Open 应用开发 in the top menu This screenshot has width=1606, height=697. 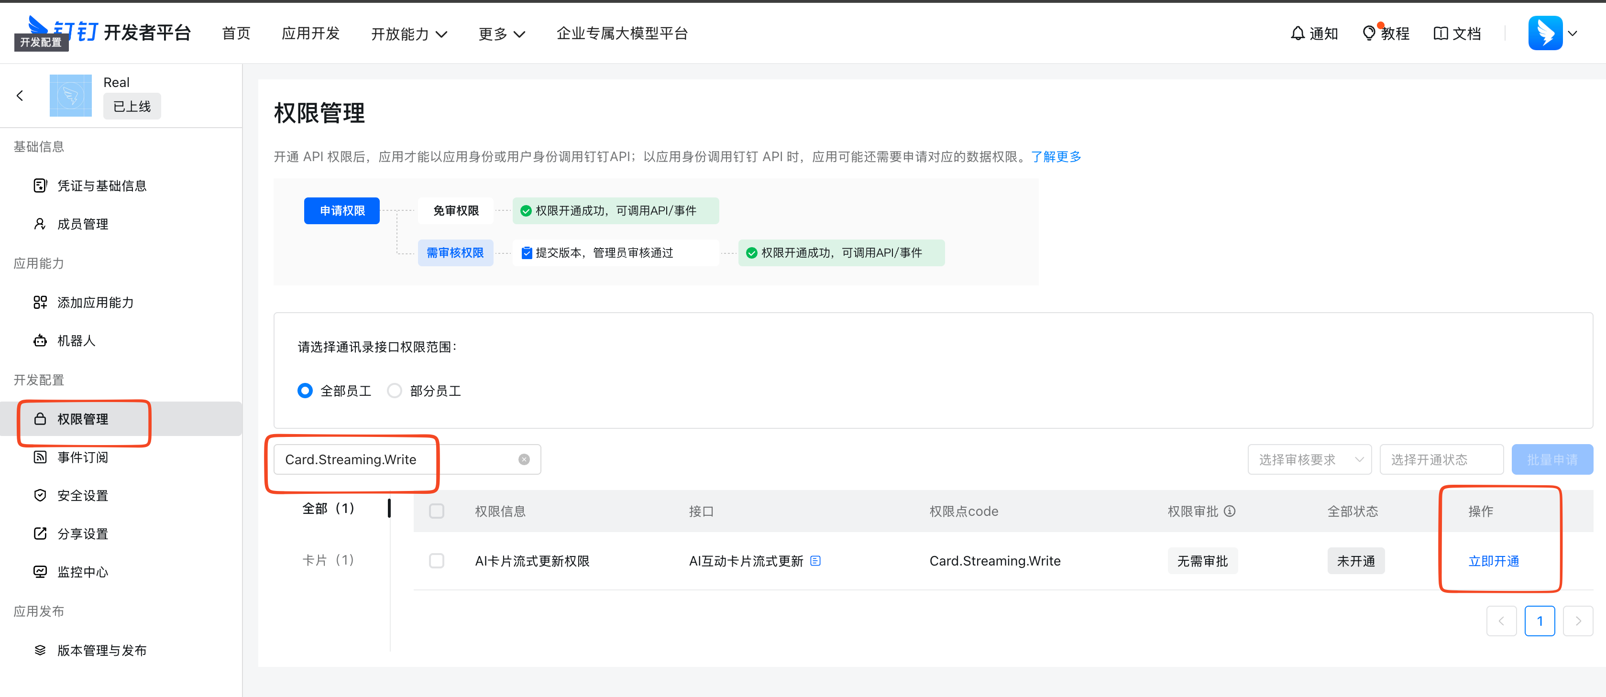pos(310,33)
